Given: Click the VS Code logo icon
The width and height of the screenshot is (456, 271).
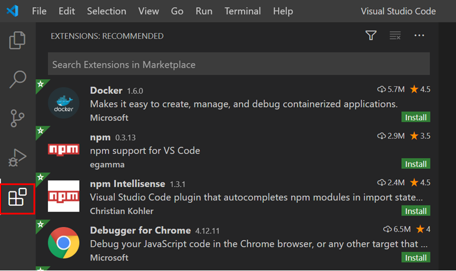Looking at the screenshot, I should 13,11.
